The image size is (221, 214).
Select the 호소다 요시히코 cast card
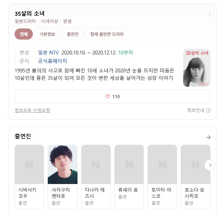[196, 177]
